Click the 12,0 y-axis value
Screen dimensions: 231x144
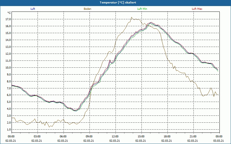point(8,54)
